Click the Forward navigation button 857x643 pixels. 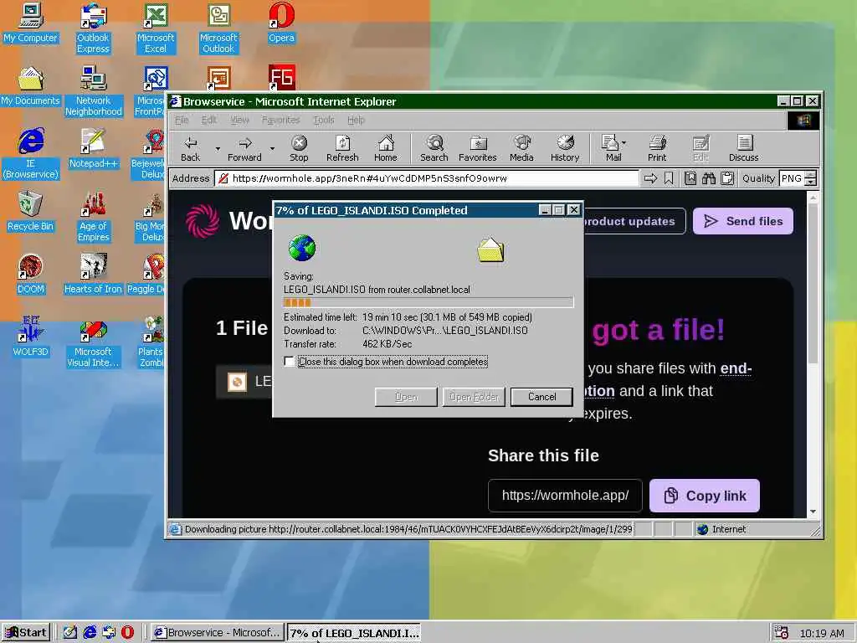click(x=245, y=148)
